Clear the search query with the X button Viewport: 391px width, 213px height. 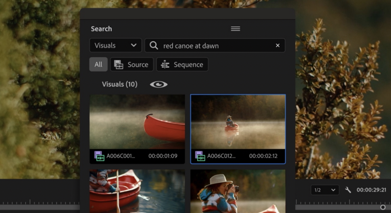(x=277, y=45)
